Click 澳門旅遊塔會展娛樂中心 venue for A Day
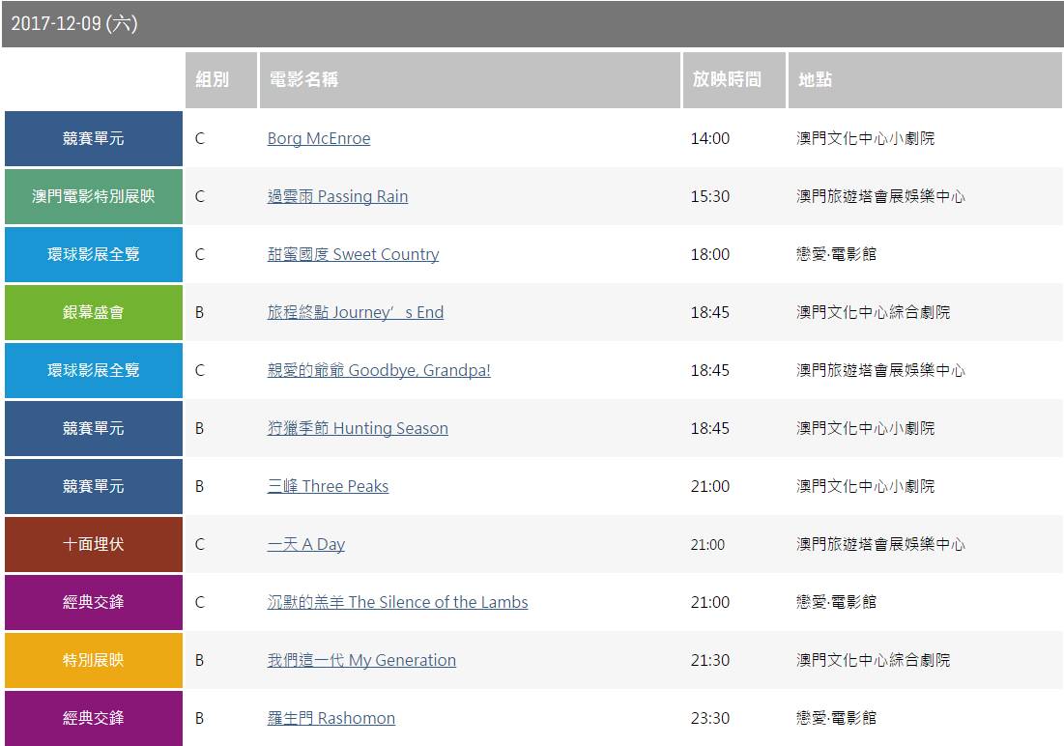 [x=880, y=544]
